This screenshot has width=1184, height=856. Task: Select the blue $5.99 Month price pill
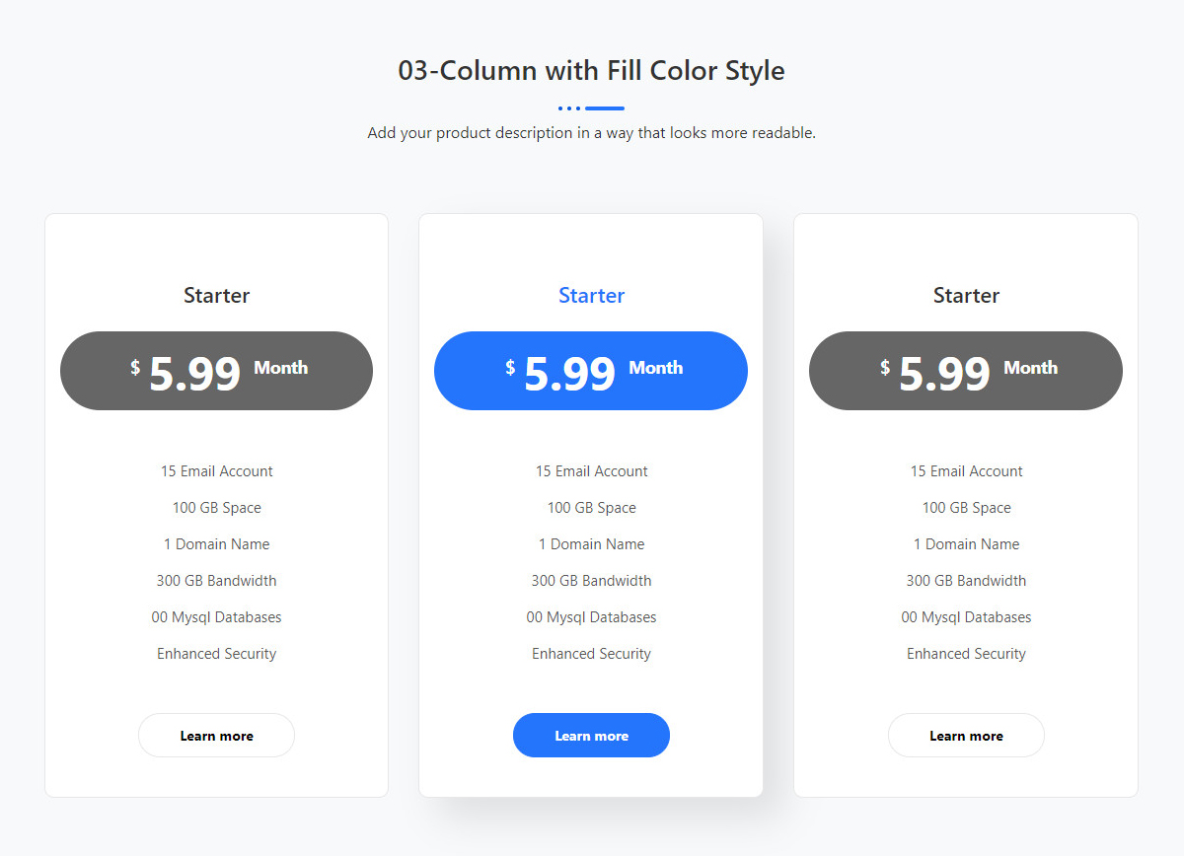click(591, 371)
